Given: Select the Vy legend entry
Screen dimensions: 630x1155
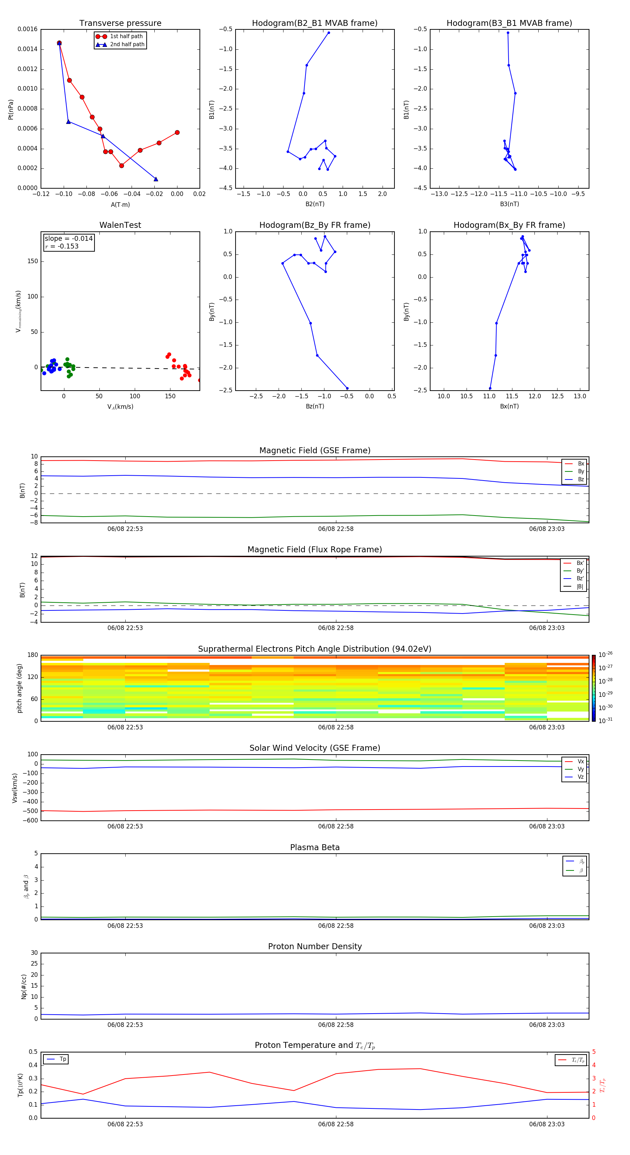Looking at the screenshot, I should [574, 769].
